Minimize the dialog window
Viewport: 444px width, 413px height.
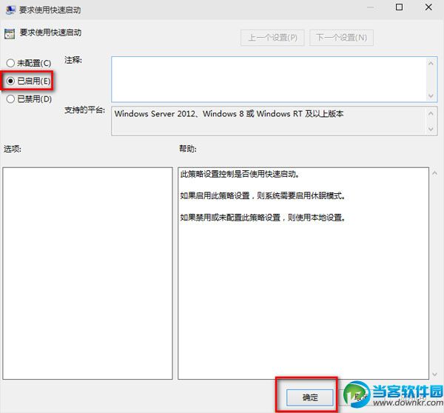tap(370, 7)
